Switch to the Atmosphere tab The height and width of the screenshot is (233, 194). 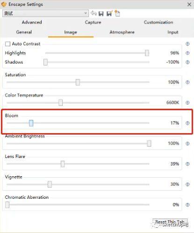tap(122, 32)
